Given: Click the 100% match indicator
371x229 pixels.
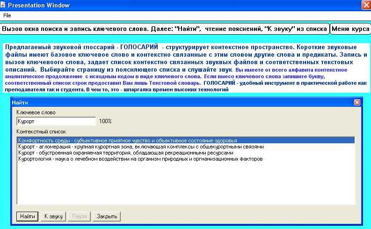Looking at the screenshot, I should [x=105, y=121].
